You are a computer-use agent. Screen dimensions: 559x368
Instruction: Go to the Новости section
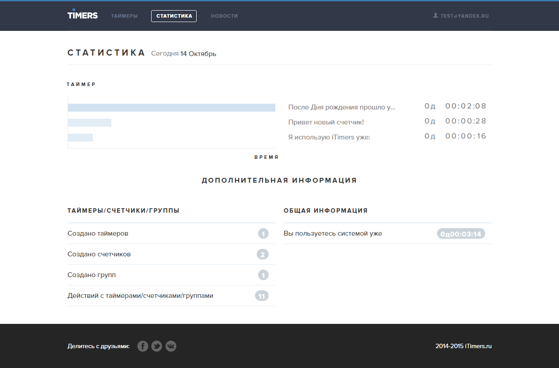coord(224,16)
